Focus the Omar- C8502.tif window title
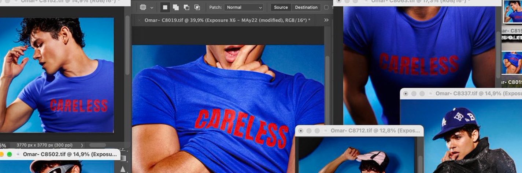This screenshot has height=173, width=522. coord(70,154)
